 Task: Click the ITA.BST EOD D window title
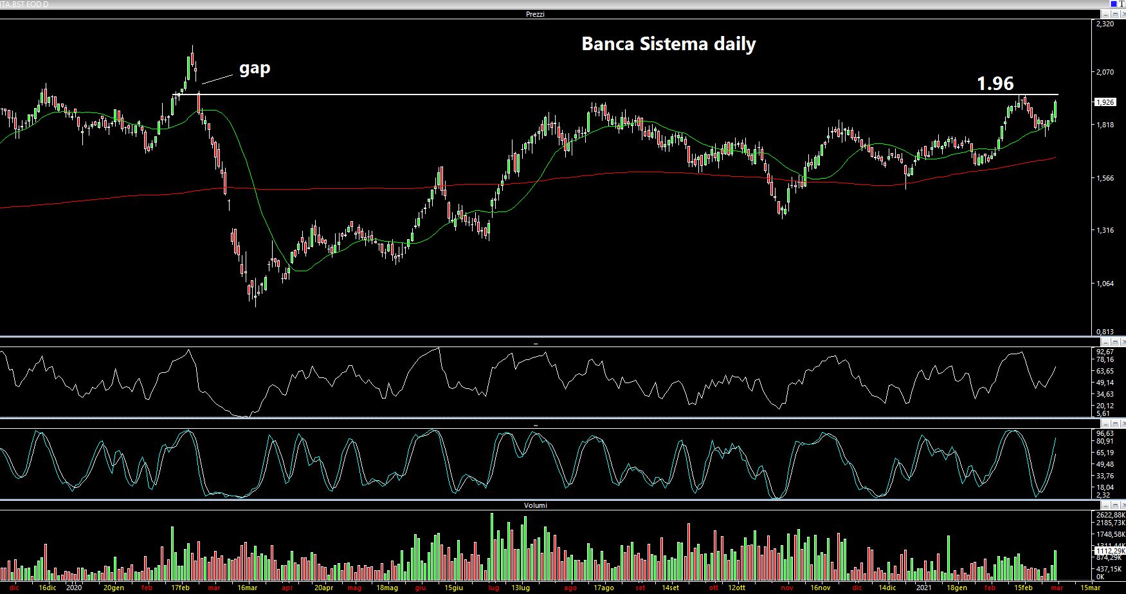[24, 4]
